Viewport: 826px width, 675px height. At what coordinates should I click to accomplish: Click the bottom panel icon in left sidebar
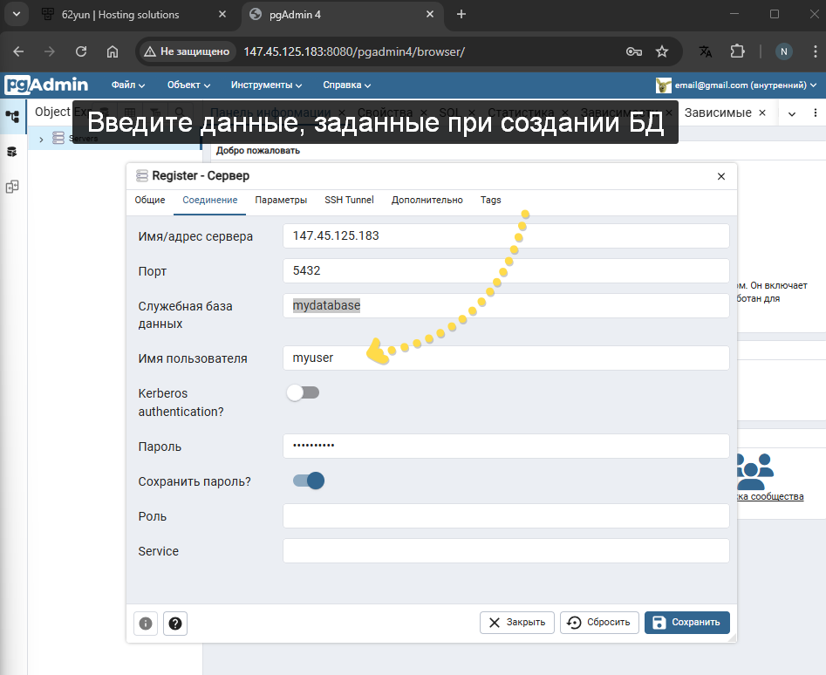pos(12,183)
